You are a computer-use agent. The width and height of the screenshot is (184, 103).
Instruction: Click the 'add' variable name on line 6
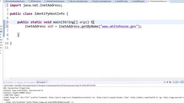pyautogui.click(x=50, y=26)
